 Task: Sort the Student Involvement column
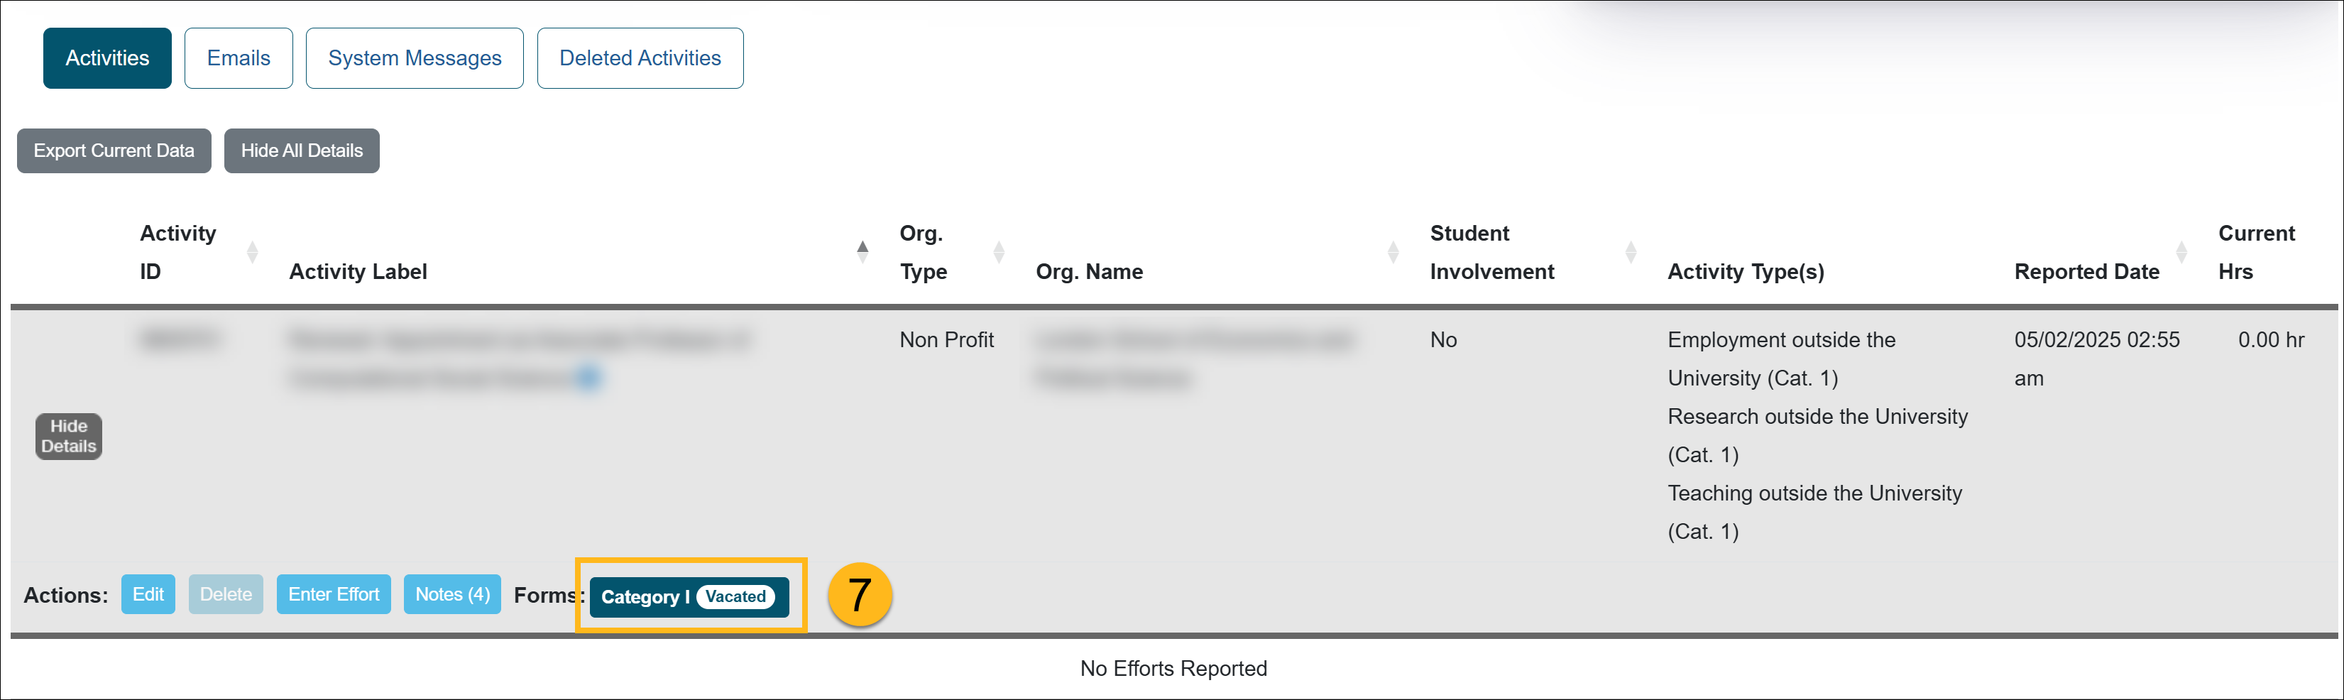pos(1630,252)
